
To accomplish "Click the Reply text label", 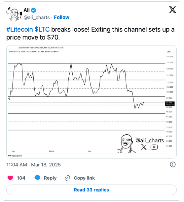I will 50,178.
